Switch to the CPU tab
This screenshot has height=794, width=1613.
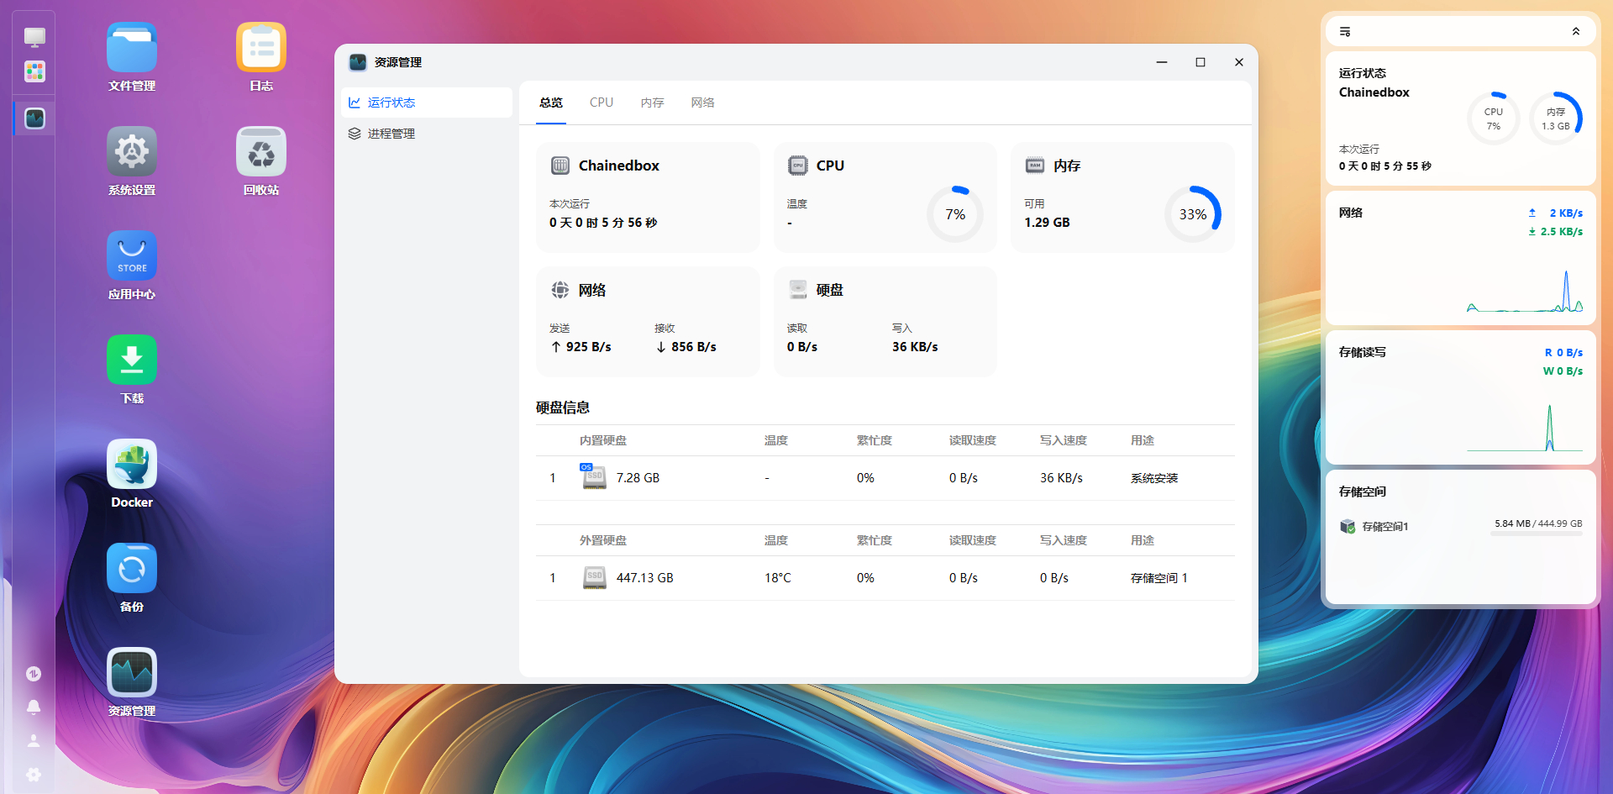(602, 103)
